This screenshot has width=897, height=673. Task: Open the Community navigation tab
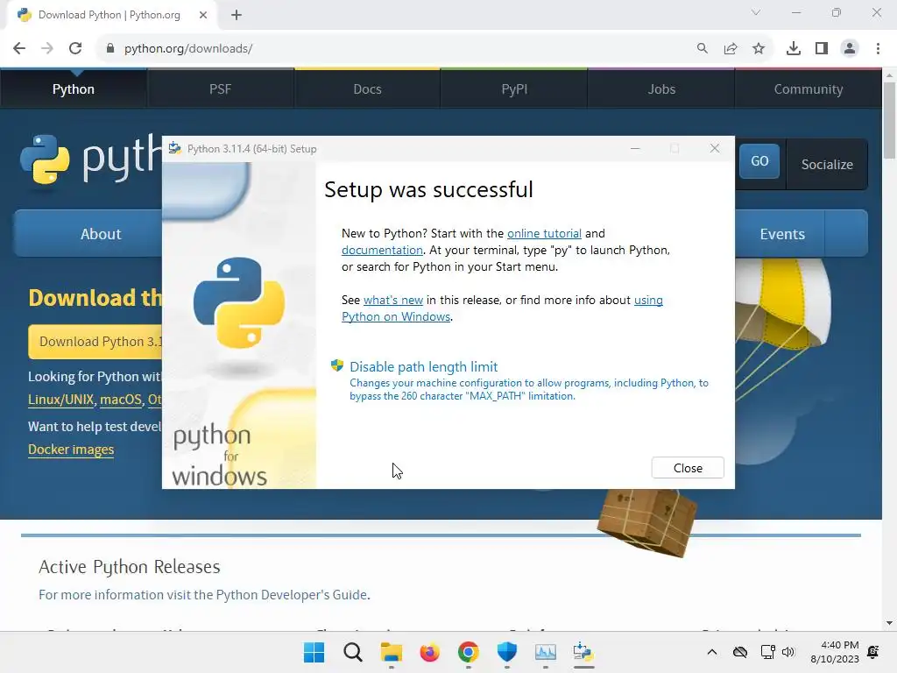coord(809,89)
